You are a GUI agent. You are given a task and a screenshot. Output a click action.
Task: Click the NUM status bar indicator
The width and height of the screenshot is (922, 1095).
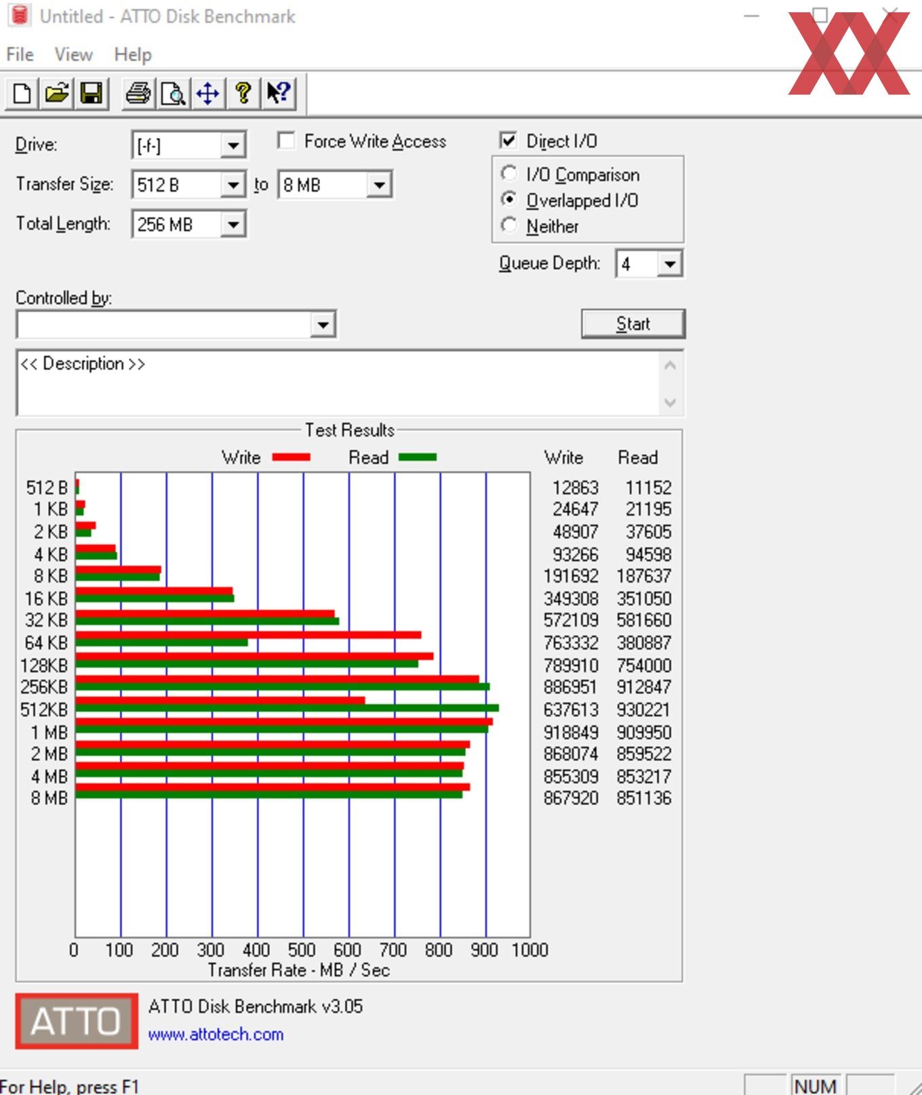815,1085
